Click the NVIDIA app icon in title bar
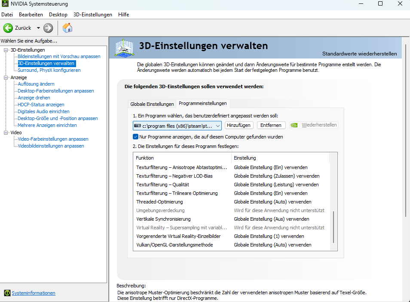The image size is (410, 302). coord(5,4)
